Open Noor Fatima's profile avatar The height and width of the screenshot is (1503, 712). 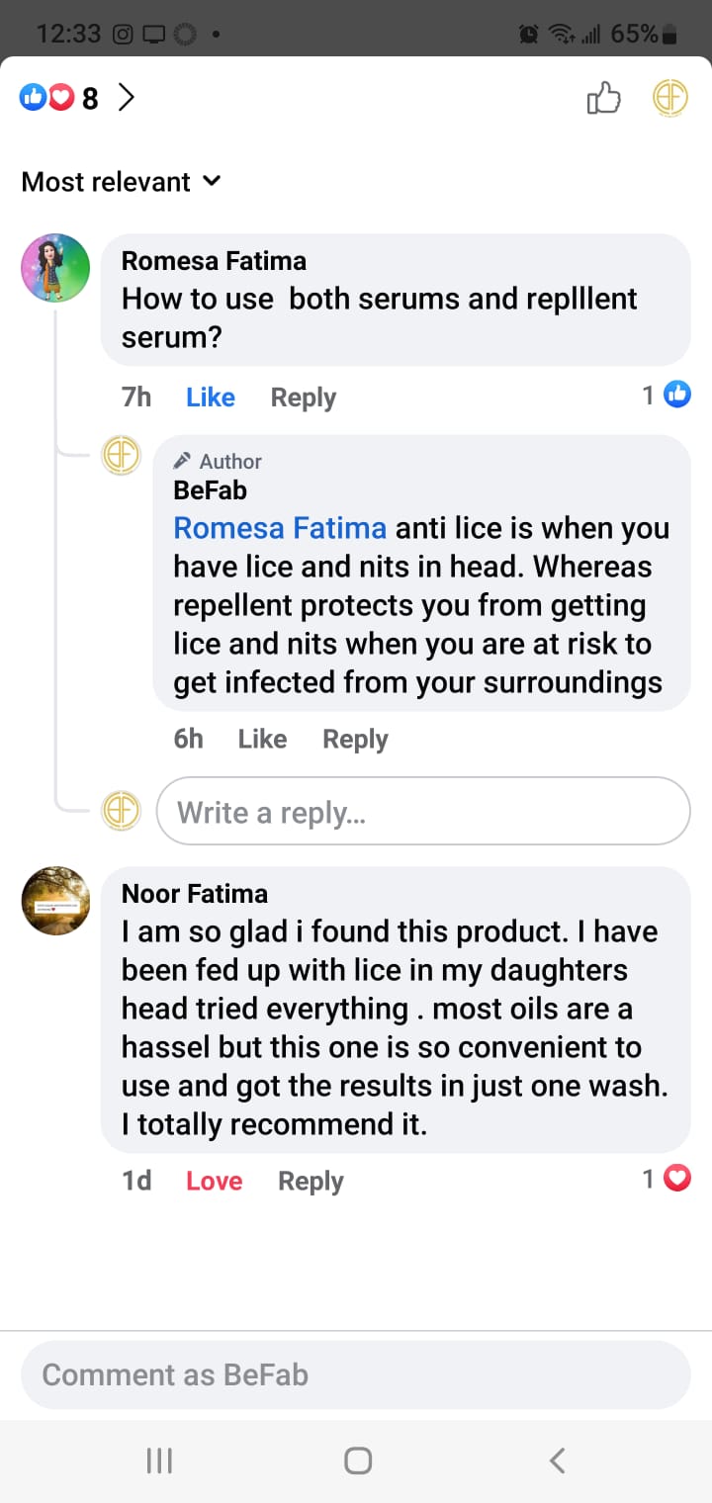coord(55,901)
